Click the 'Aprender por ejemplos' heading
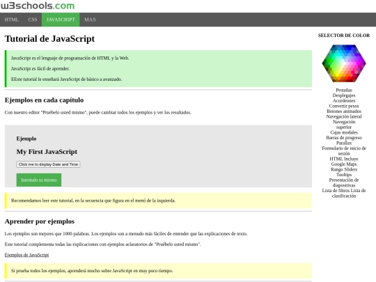Image resolution: width=376 pixels, height=282 pixels. coord(40,221)
